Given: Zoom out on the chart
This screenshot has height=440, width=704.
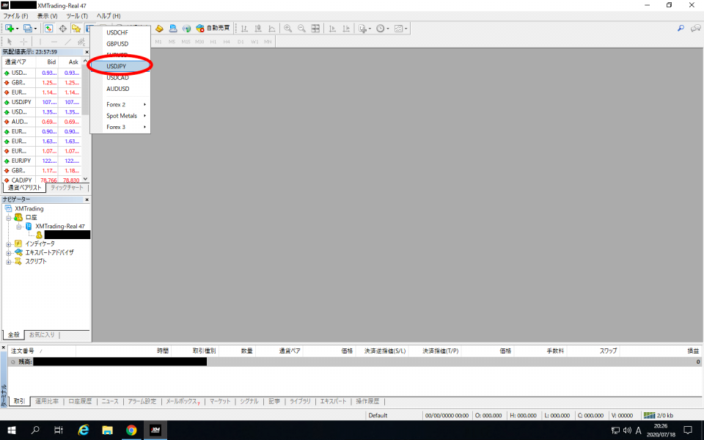Looking at the screenshot, I should click(301, 29).
